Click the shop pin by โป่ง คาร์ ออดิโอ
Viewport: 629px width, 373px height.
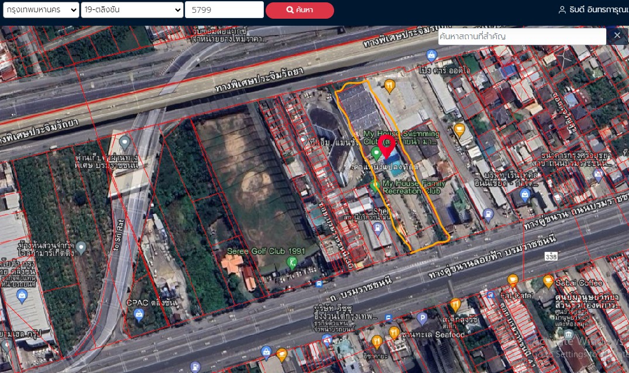tap(432, 56)
